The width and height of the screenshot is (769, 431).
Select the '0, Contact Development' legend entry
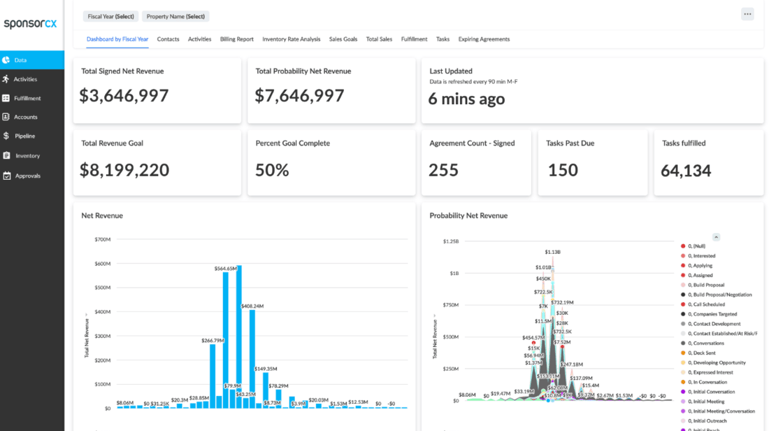(x=711, y=324)
